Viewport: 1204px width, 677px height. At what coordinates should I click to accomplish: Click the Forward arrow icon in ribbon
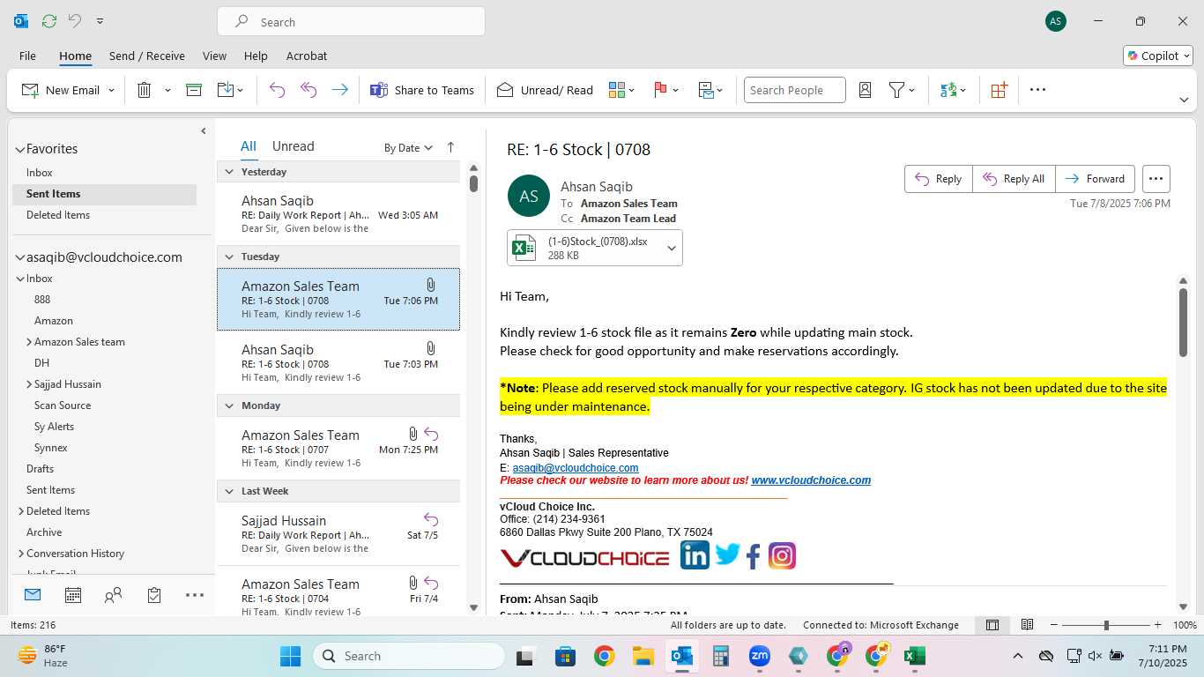(x=339, y=90)
